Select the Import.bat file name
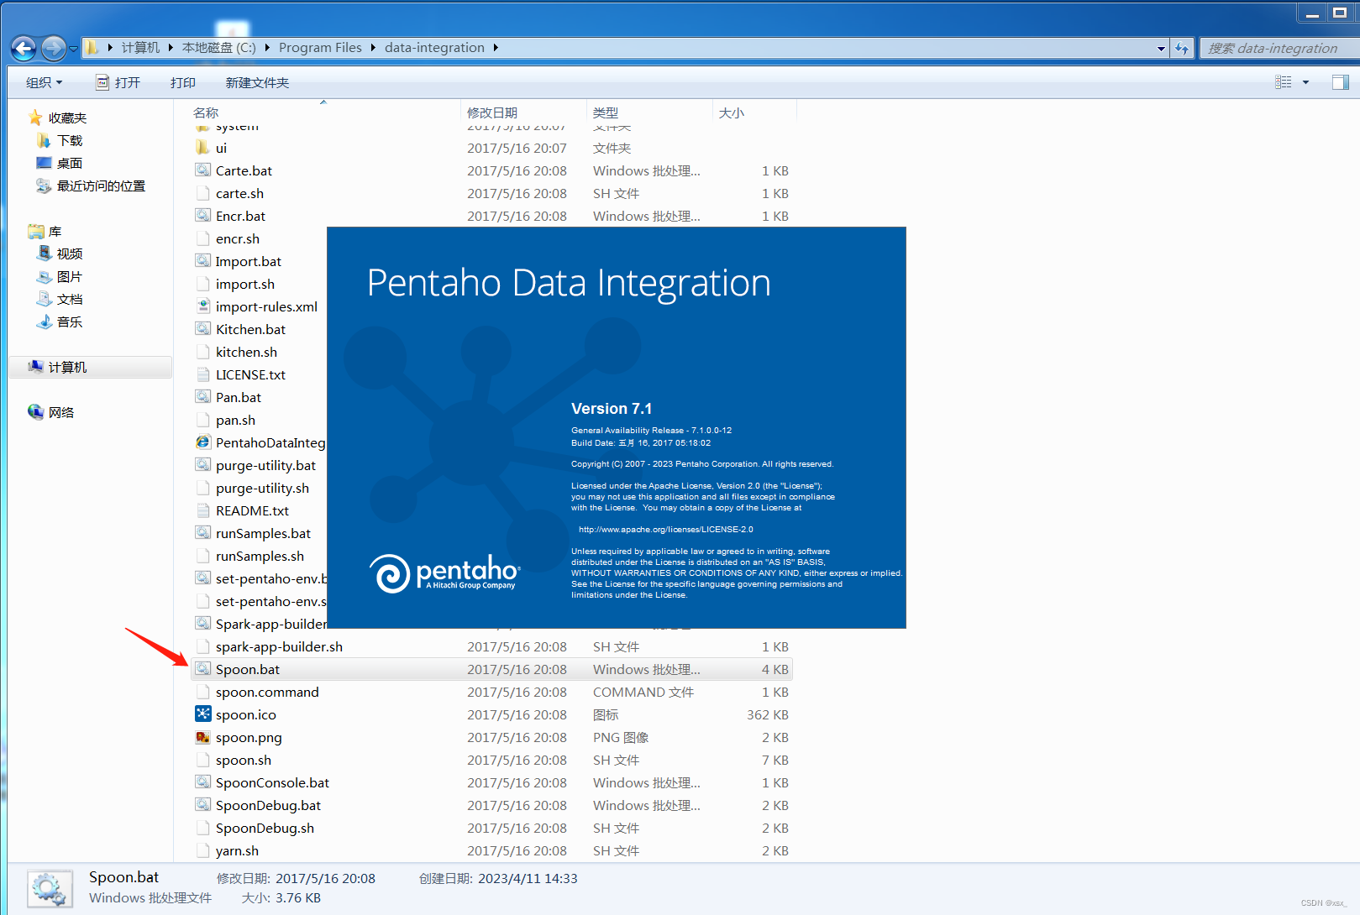 click(248, 261)
